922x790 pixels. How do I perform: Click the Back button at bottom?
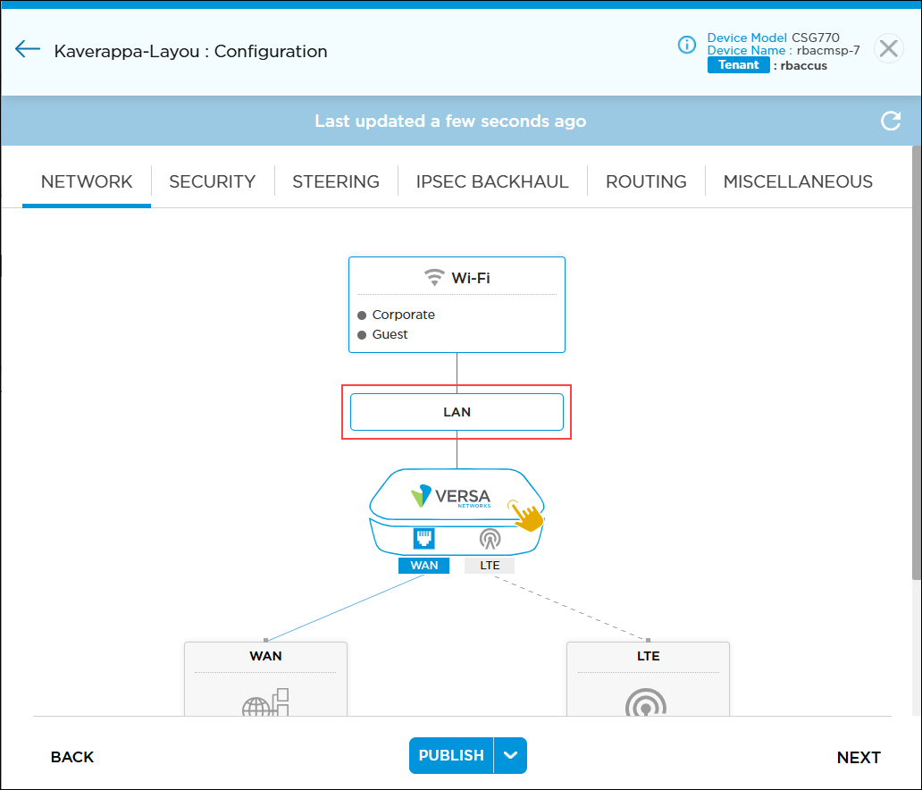pos(72,757)
